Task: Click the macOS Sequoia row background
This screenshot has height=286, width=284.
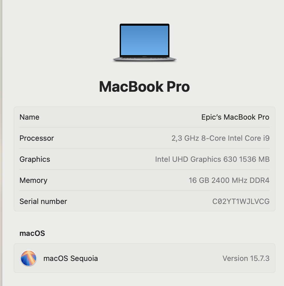Action: coord(145,258)
